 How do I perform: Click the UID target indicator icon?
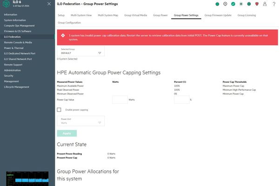point(225,4)
